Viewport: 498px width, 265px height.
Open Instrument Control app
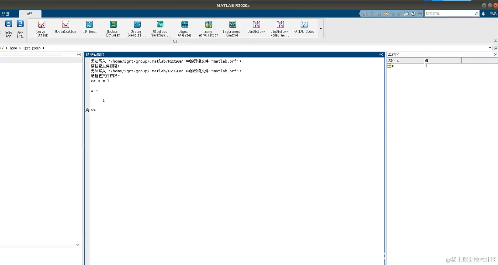click(232, 29)
